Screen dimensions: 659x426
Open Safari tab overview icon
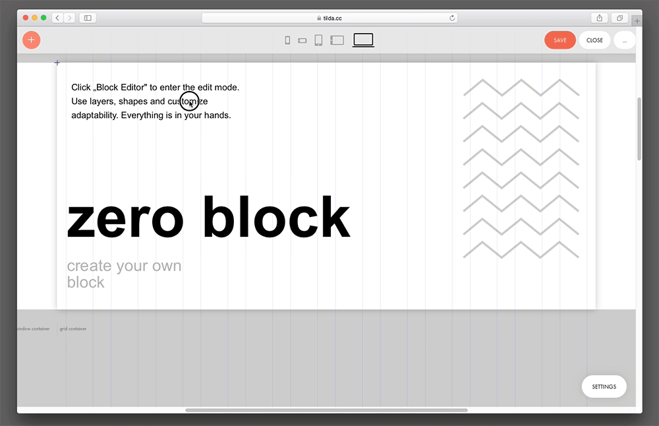pyautogui.click(x=619, y=18)
